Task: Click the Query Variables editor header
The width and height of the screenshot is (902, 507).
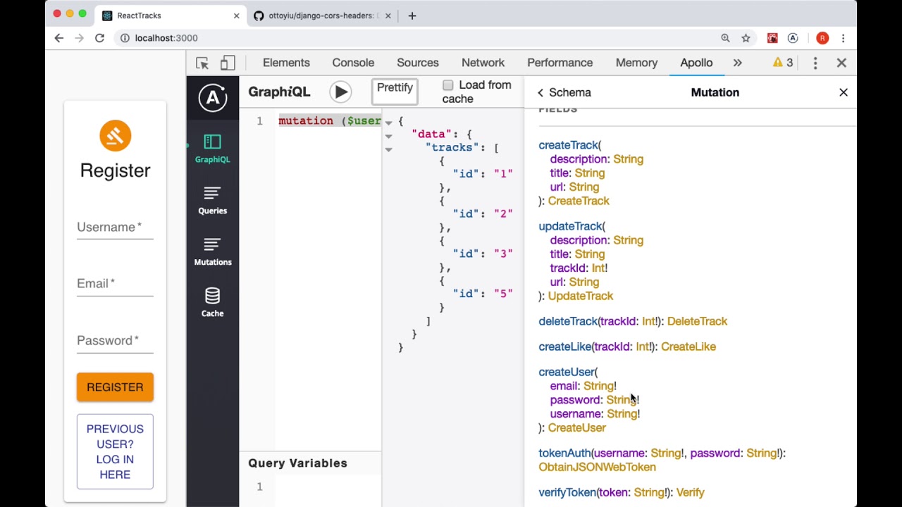Action: click(x=310, y=463)
